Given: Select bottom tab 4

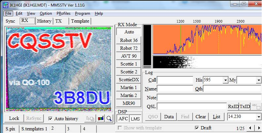Looking at the screenshot, I should [89, 129].
